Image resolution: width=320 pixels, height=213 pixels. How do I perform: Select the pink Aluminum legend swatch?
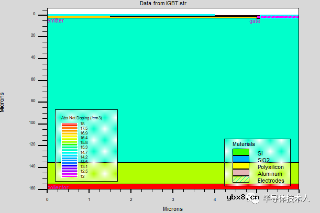tap(240, 173)
